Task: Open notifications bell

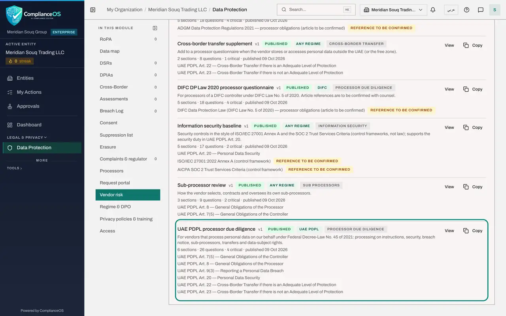Action: coord(433,10)
